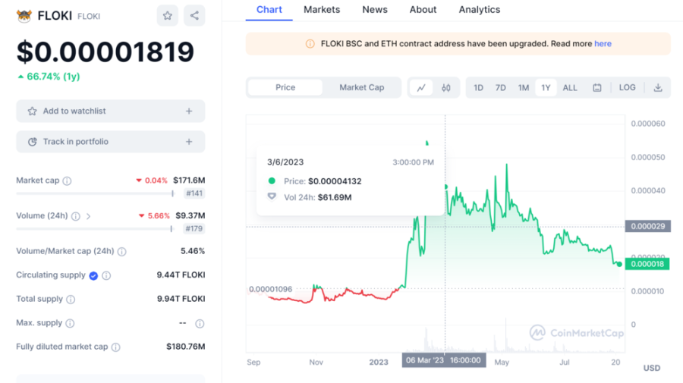Click the Market cap rank slider
Image resolution: width=683 pixels, height=383 pixels.
(x=95, y=193)
